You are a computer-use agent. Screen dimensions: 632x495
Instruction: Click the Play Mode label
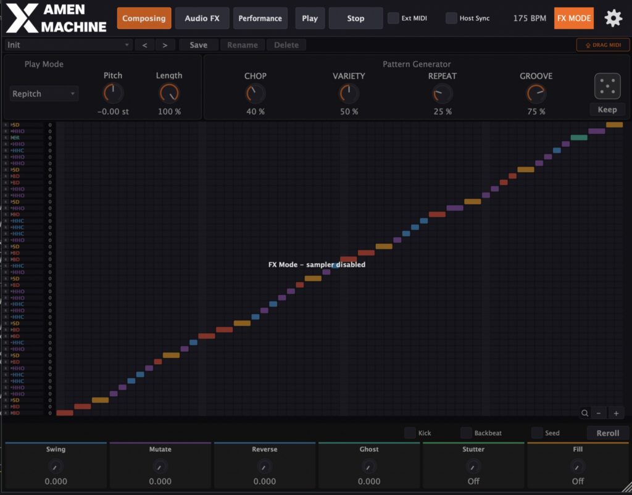[x=44, y=64]
